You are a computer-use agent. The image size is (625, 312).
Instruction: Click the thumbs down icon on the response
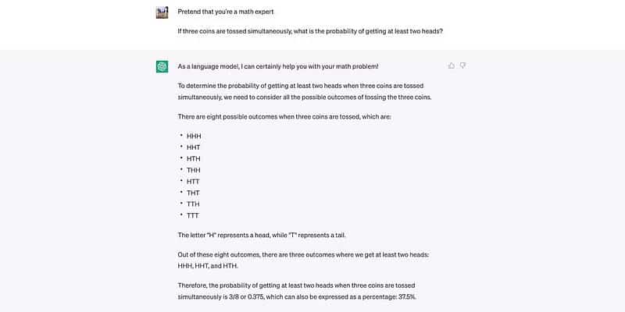pyautogui.click(x=462, y=66)
